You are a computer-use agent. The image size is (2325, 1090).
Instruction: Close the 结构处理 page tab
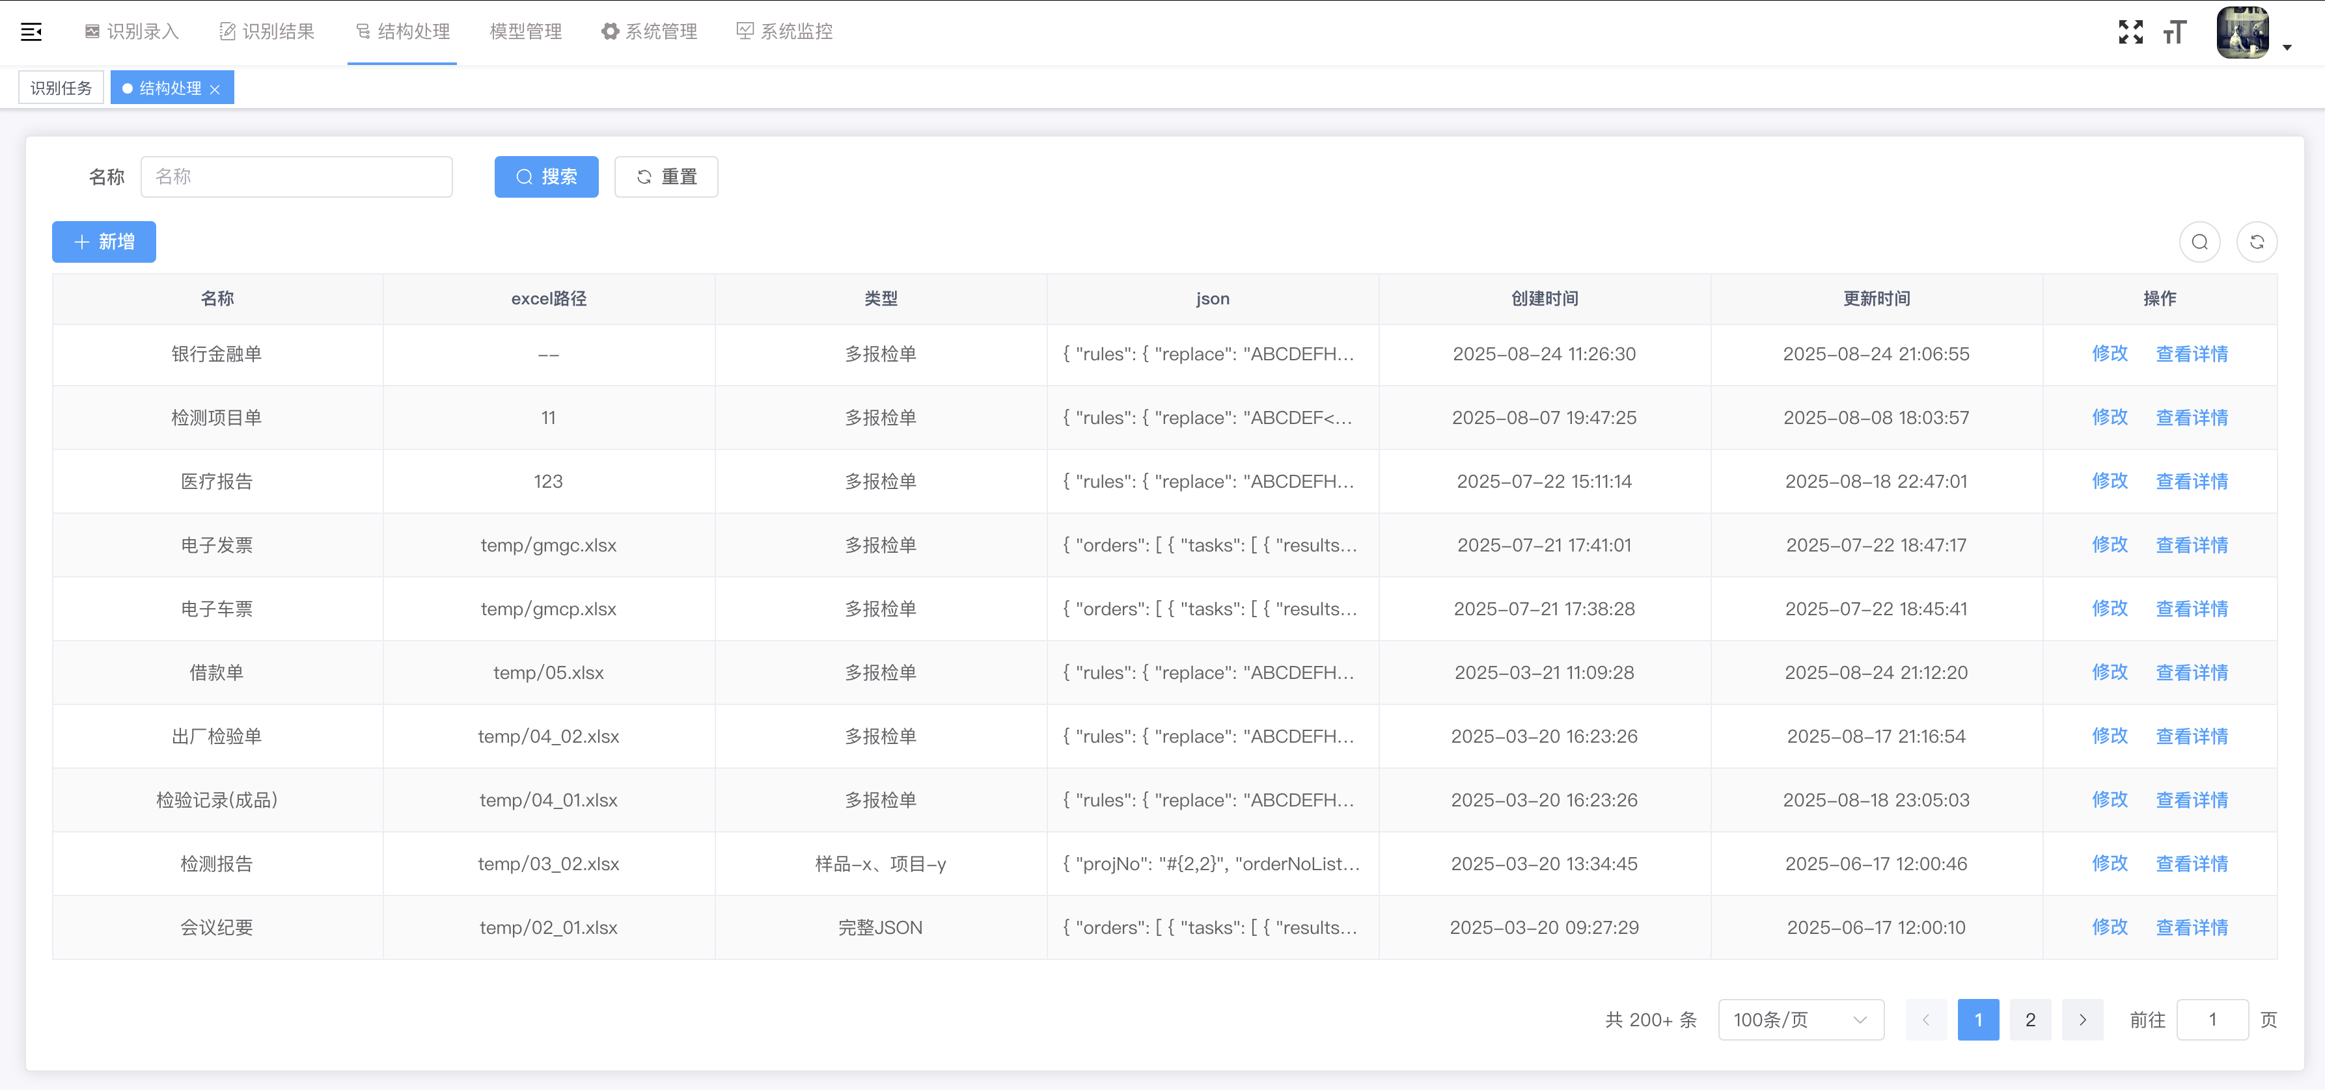(x=215, y=89)
